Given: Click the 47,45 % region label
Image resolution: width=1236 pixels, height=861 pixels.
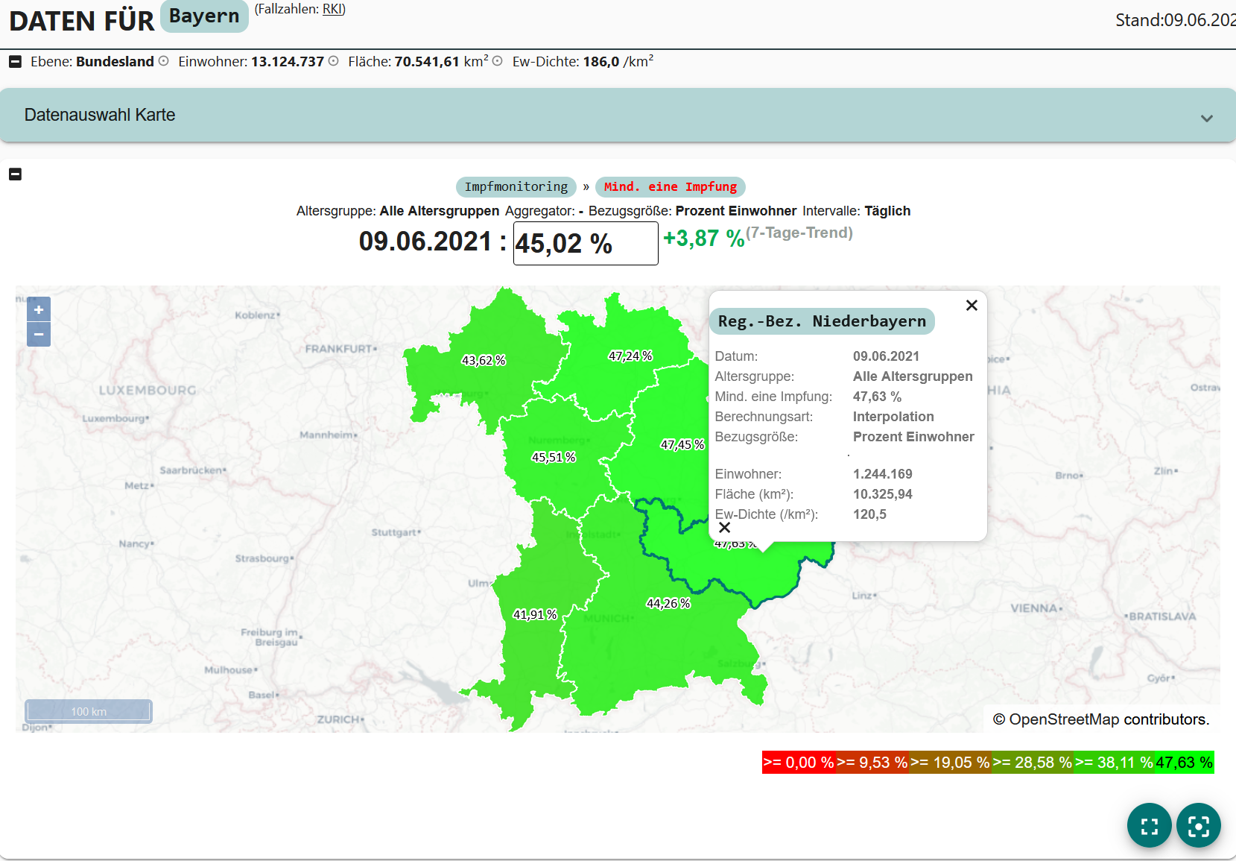Looking at the screenshot, I should point(682,444).
